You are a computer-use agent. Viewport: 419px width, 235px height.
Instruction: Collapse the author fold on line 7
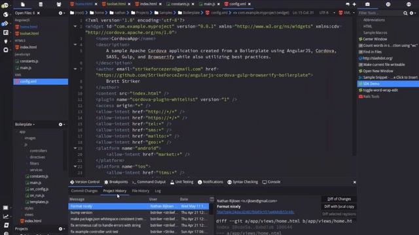pyautogui.click(x=75, y=69)
